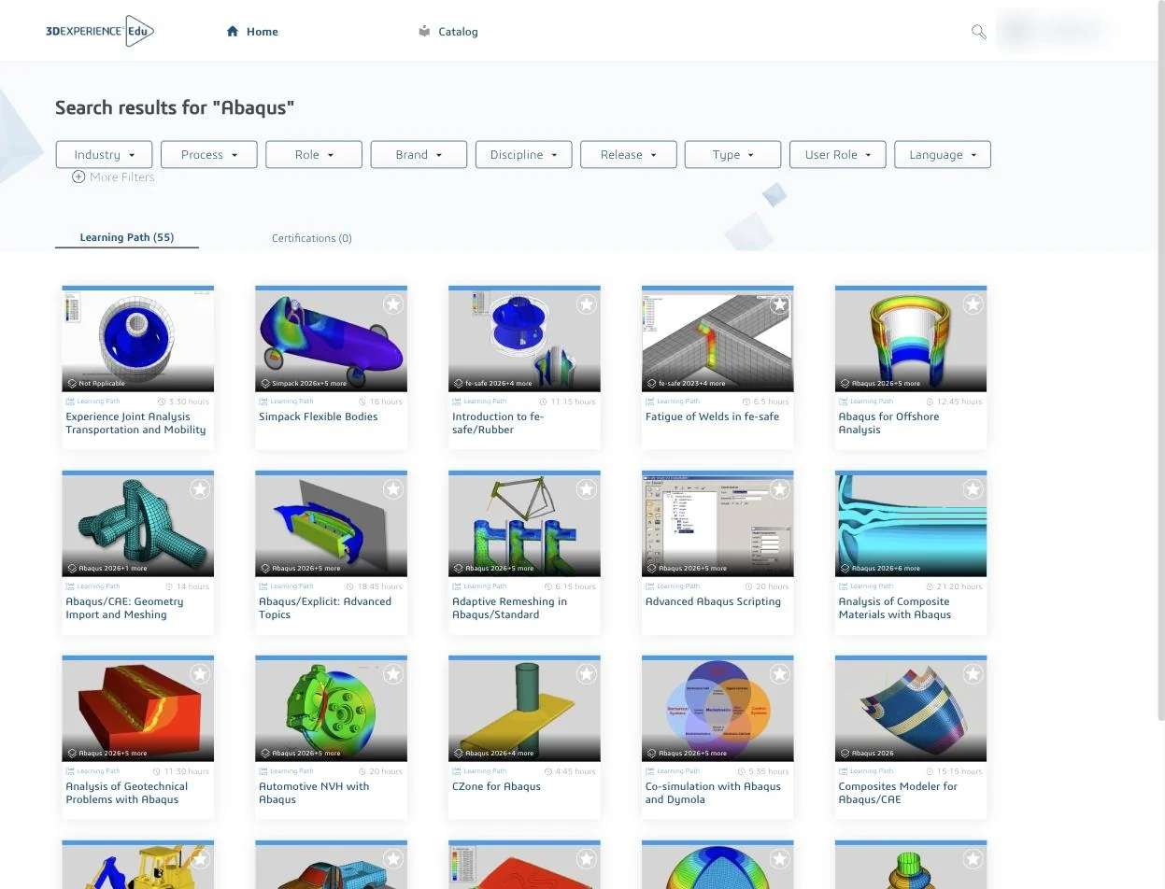
Task: Click the page vertical scrollbar
Action: [x=1161, y=360]
